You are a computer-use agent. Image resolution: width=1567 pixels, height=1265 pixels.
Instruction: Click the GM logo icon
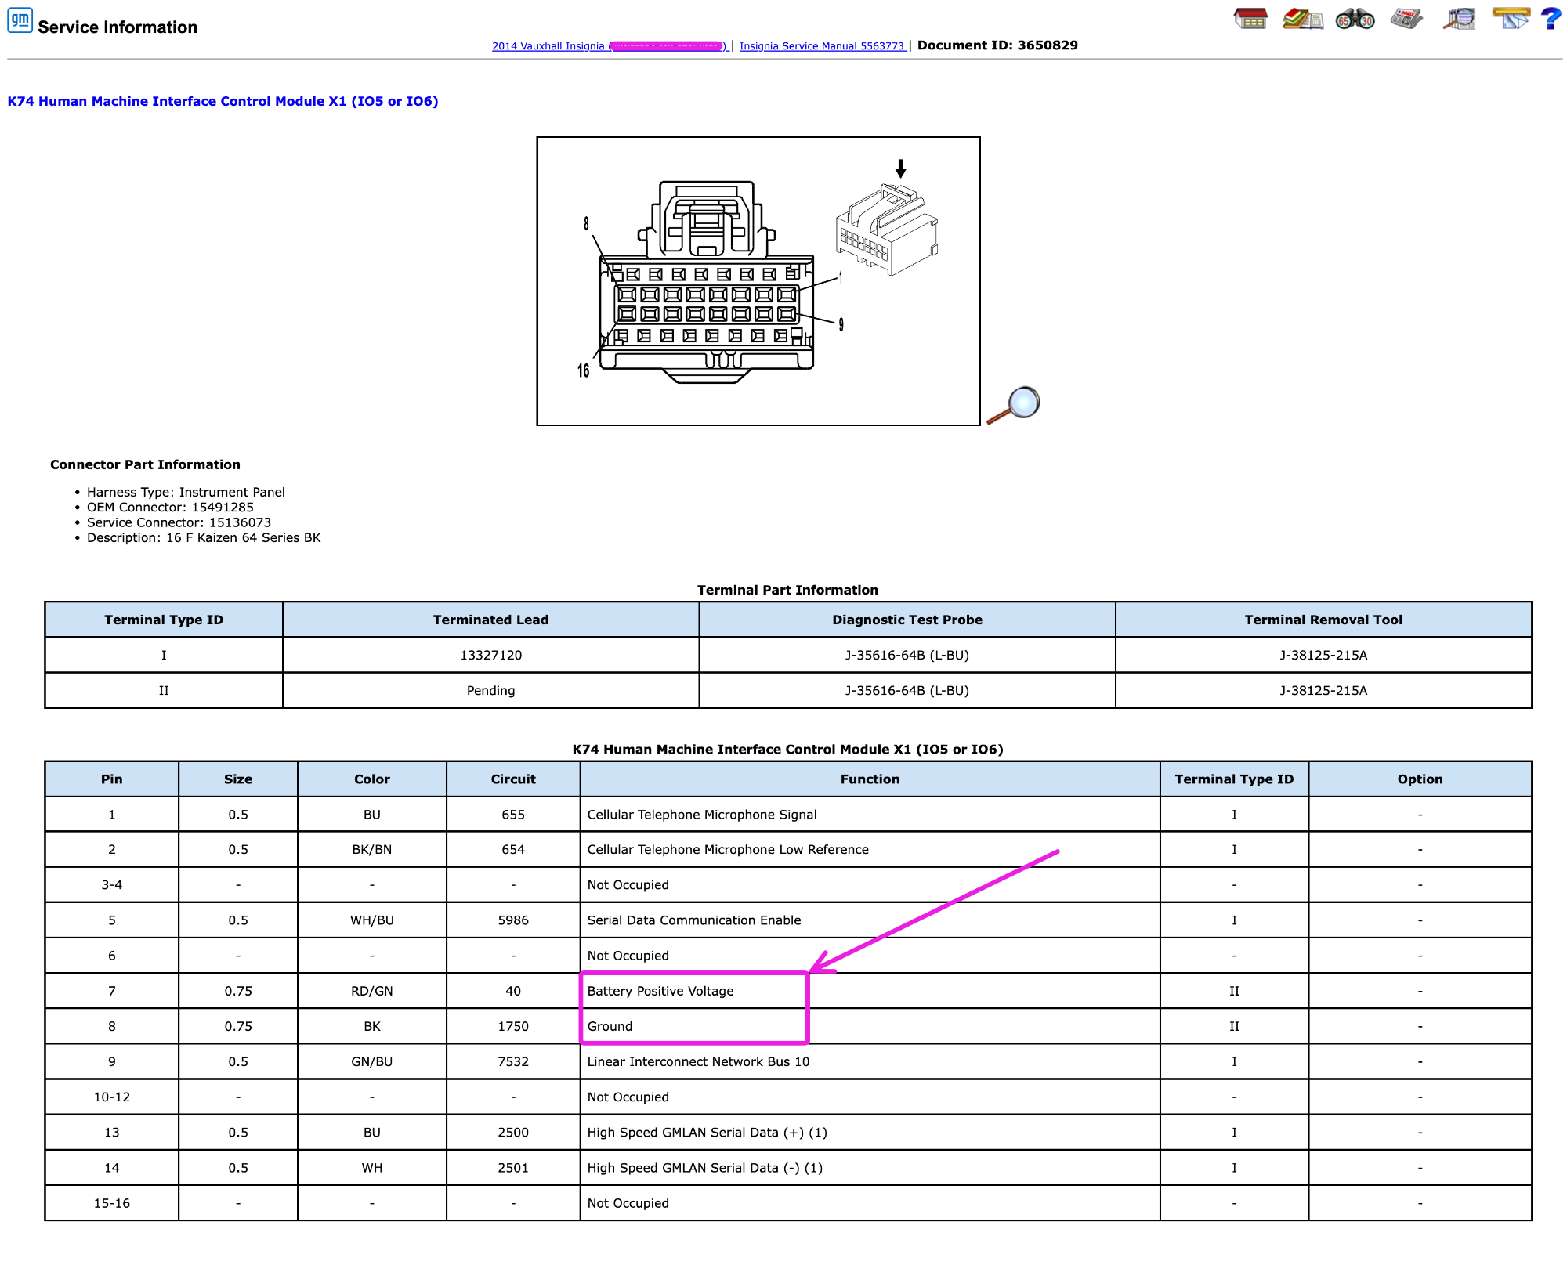pyautogui.click(x=20, y=20)
